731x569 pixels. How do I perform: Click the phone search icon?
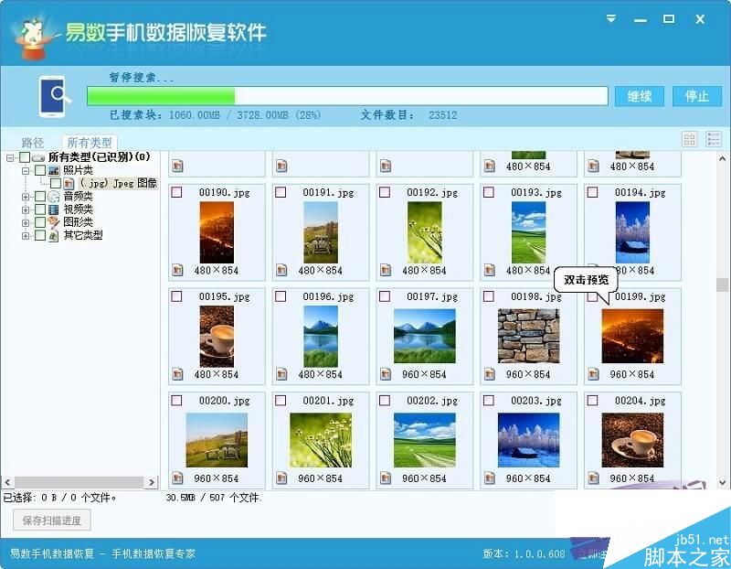(x=55, y=97)
